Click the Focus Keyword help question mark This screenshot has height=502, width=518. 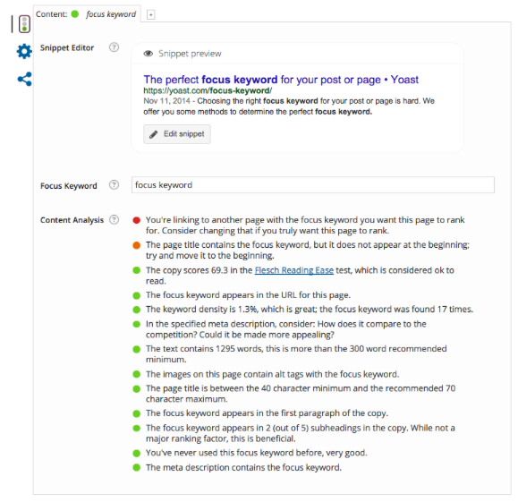coord(114,185)
